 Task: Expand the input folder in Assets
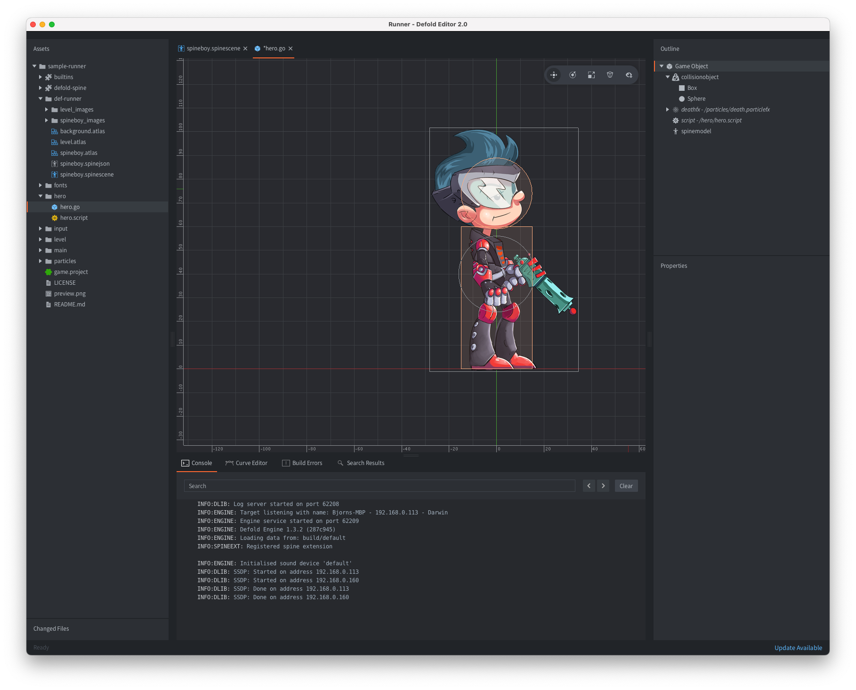40,228
